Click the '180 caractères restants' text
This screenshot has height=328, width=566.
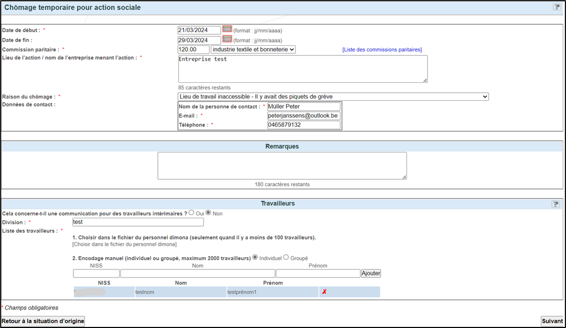click(x=282, y=184)
